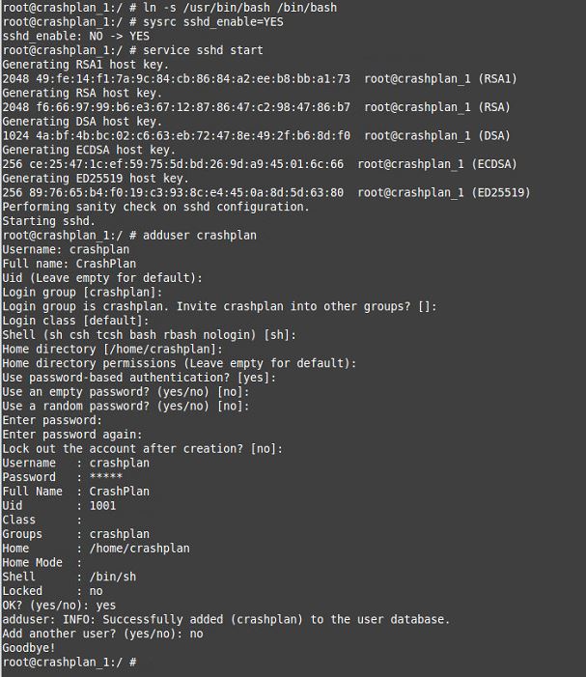Click the 'adduser crashplan' command
586x677 pixels.
[x=200, y=236]
